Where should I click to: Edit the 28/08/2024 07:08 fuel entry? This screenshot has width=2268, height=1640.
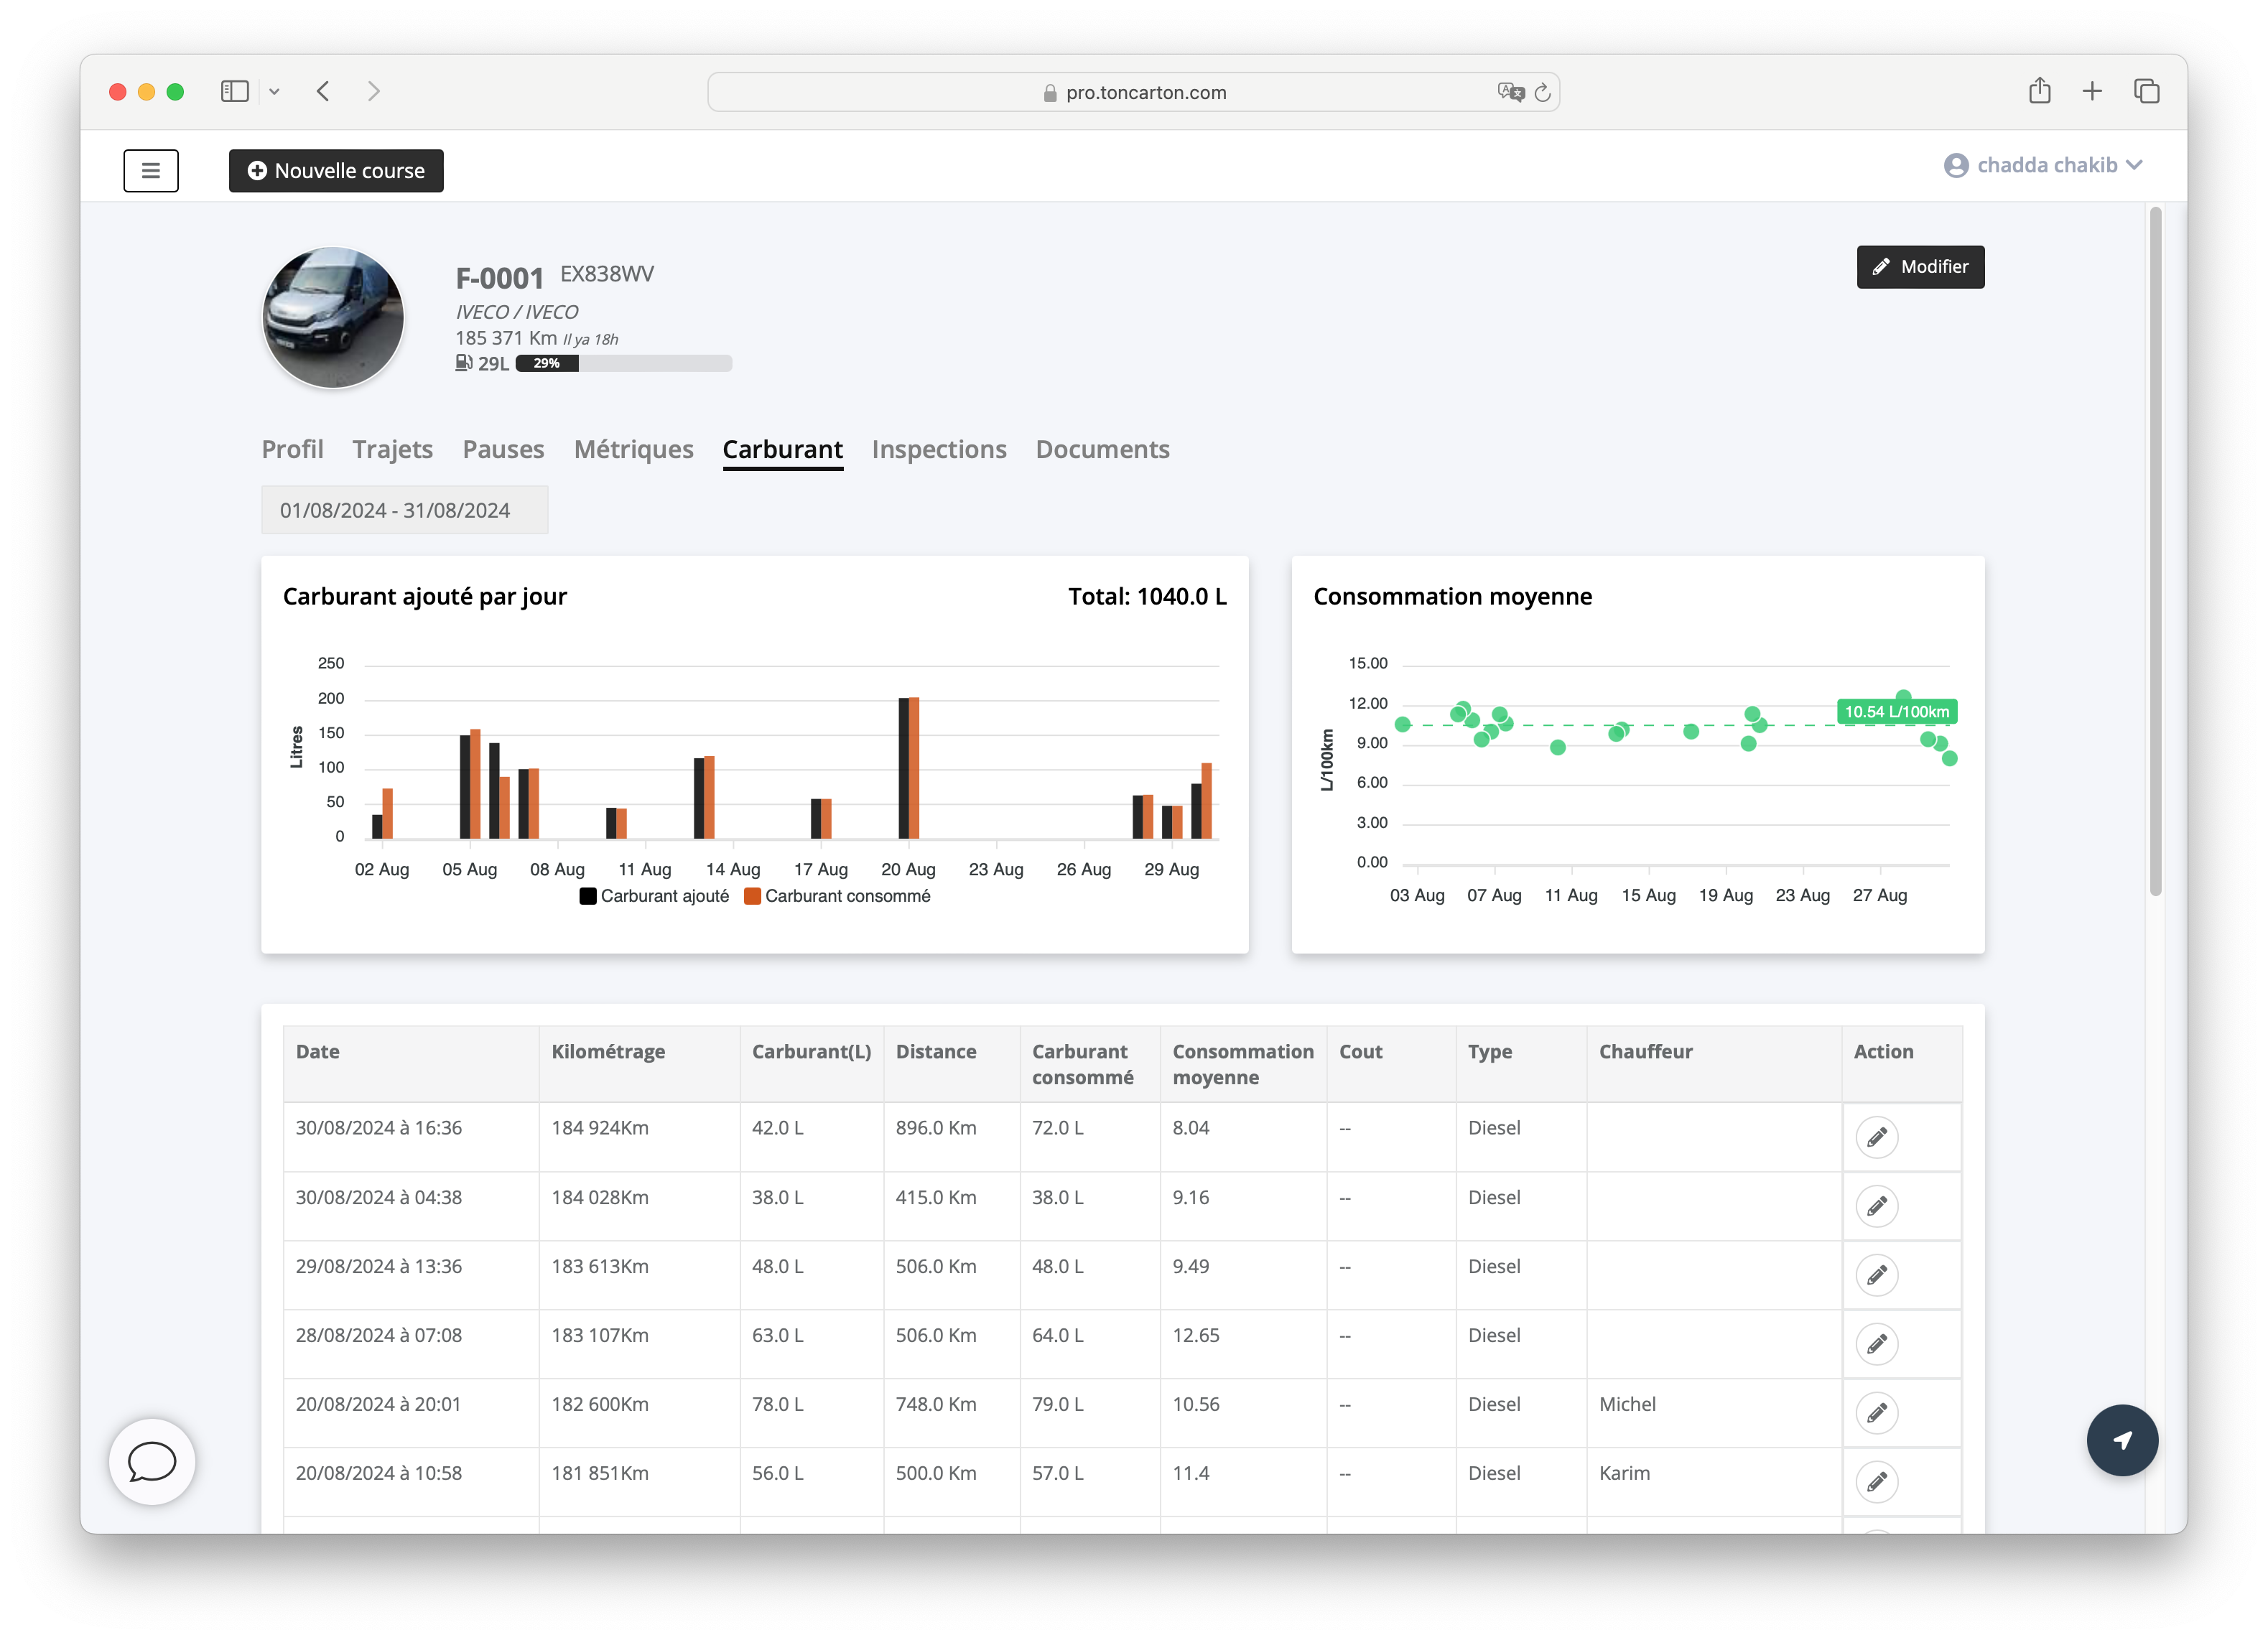(1876, 1344)
